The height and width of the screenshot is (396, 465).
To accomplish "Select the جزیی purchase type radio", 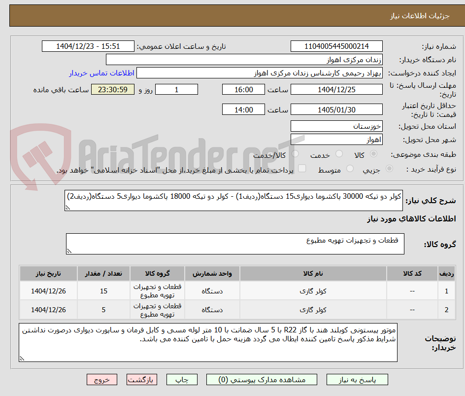I will coord(389,169).
